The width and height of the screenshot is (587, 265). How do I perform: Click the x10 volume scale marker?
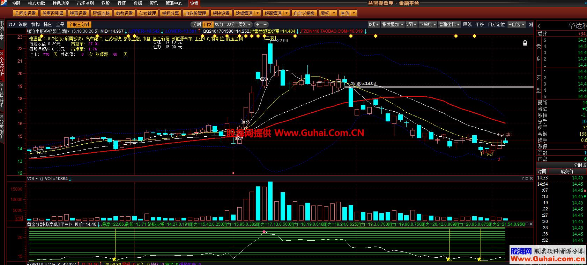tap(19, 218)
